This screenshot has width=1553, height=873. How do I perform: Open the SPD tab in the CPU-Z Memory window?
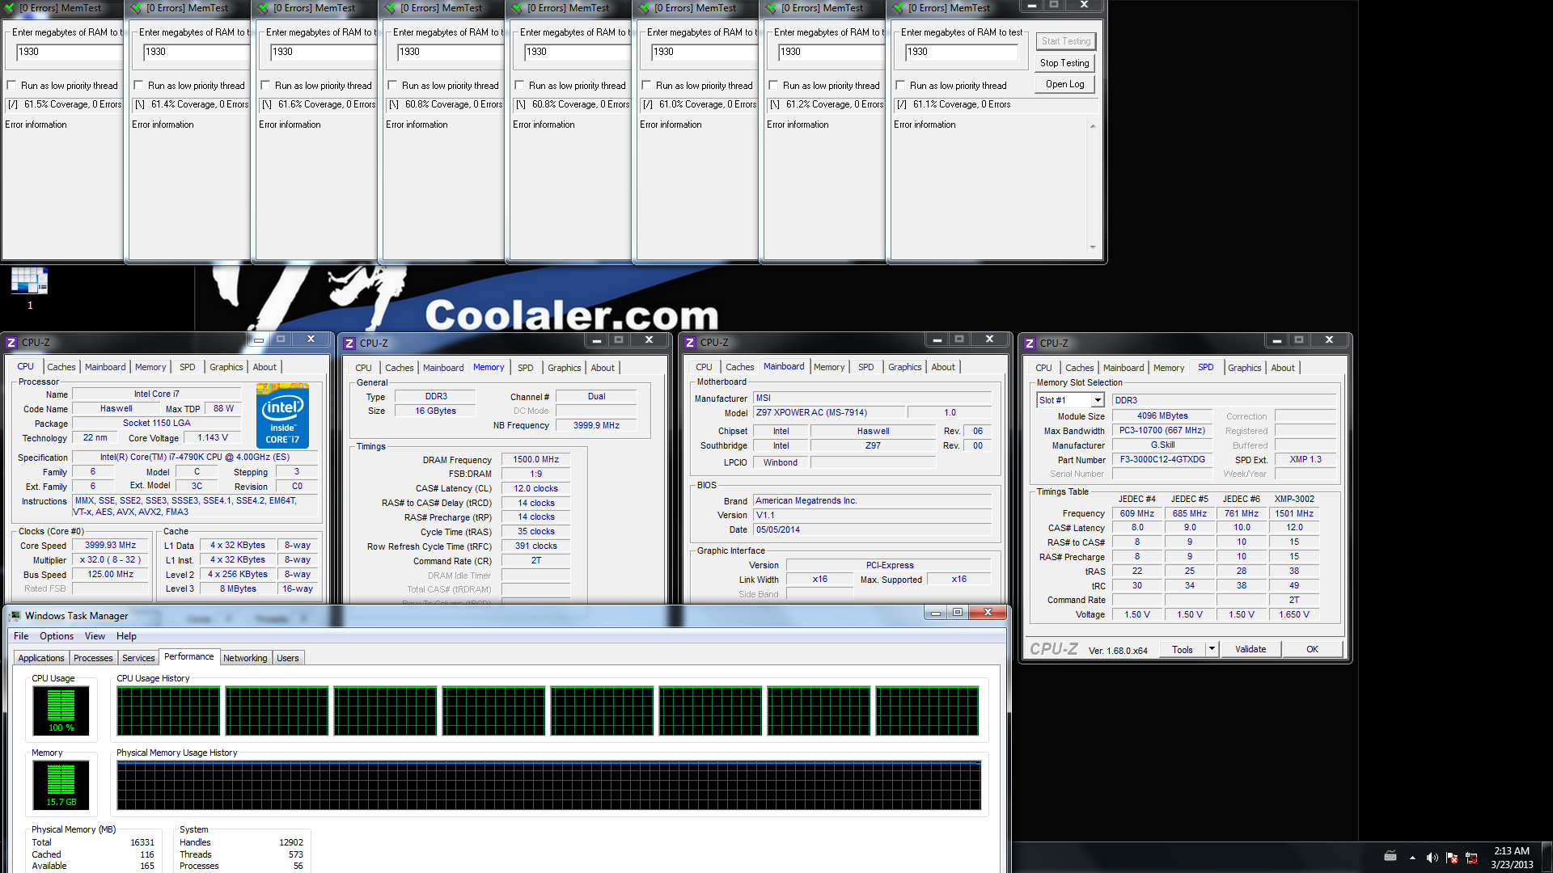[525, 368]
